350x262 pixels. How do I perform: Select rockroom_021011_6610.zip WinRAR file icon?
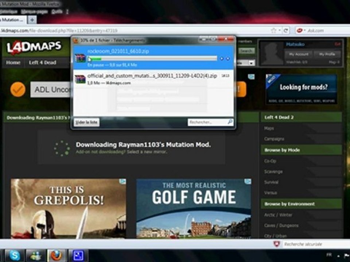80,58
